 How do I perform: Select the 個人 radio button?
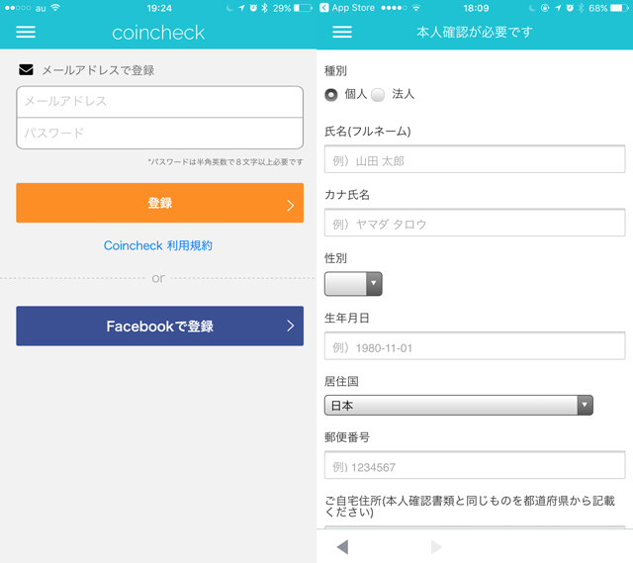coord(331,95)
